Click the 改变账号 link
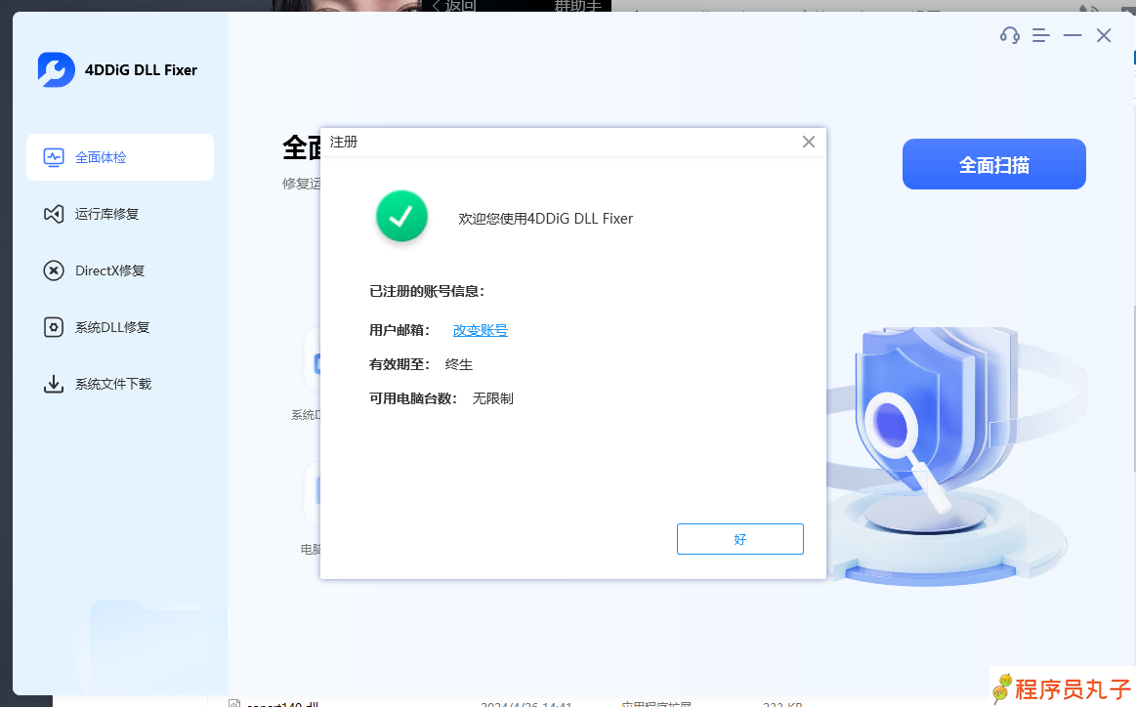The image size is (1136, 707). pos(481,330)
